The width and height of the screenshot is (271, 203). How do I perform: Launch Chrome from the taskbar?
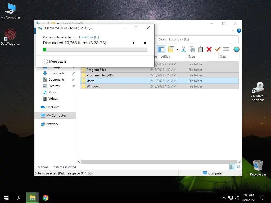pyautogui.click(x=46, y=198)
